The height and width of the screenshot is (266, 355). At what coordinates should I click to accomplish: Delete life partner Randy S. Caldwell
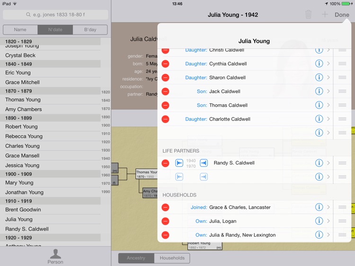point(165,163)
